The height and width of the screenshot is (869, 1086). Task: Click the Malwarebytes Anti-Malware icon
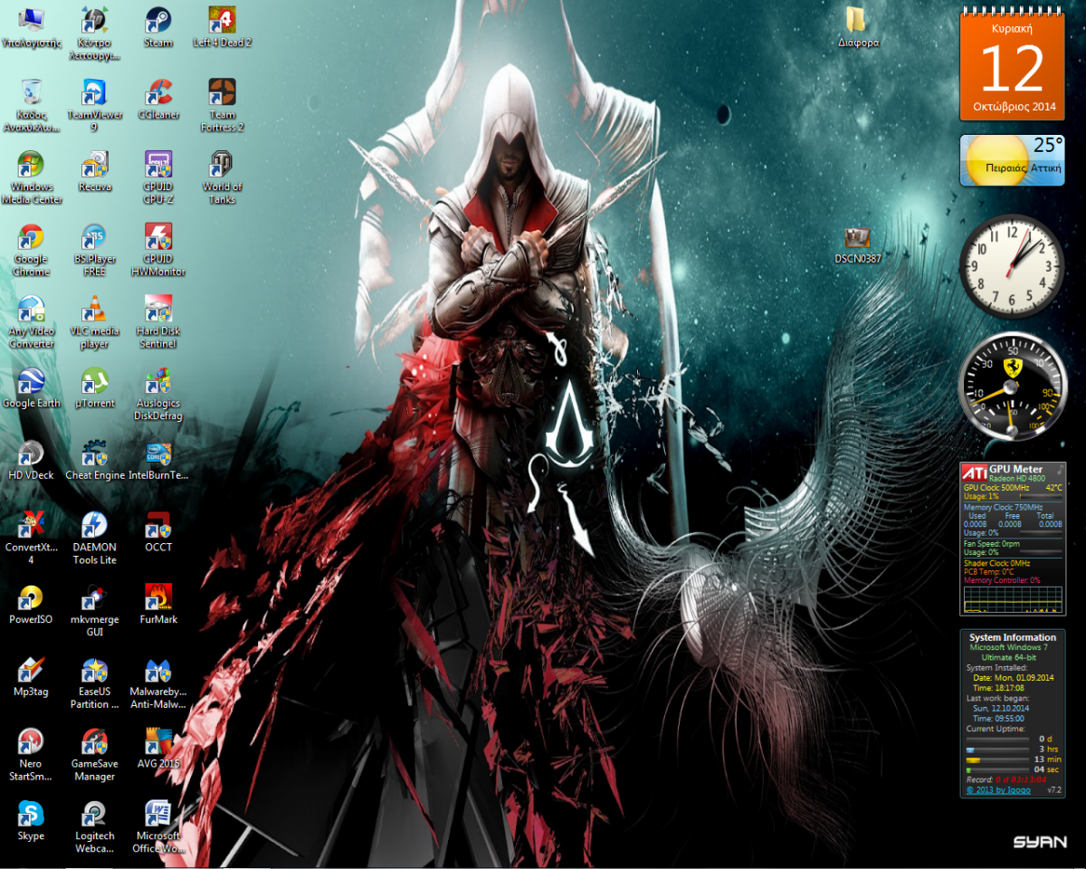point(158,683)
